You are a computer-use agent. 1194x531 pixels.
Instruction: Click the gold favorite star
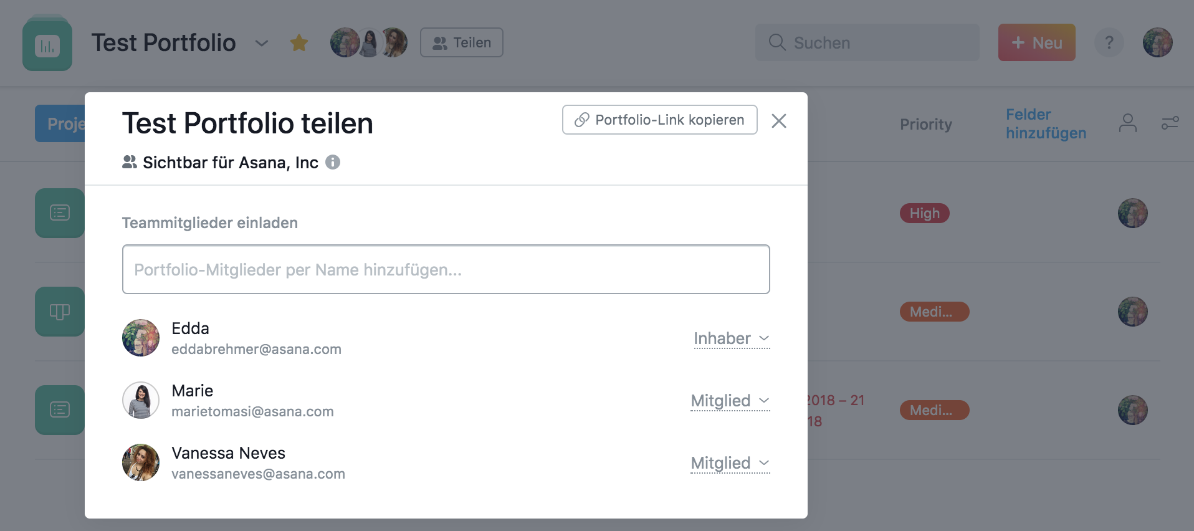(x=299, y=43)
